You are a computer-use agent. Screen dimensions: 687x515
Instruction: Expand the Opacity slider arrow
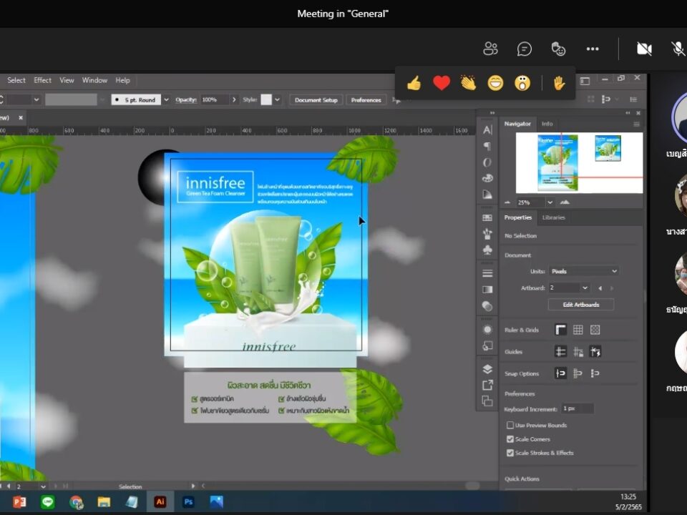[x=234, y=100]
